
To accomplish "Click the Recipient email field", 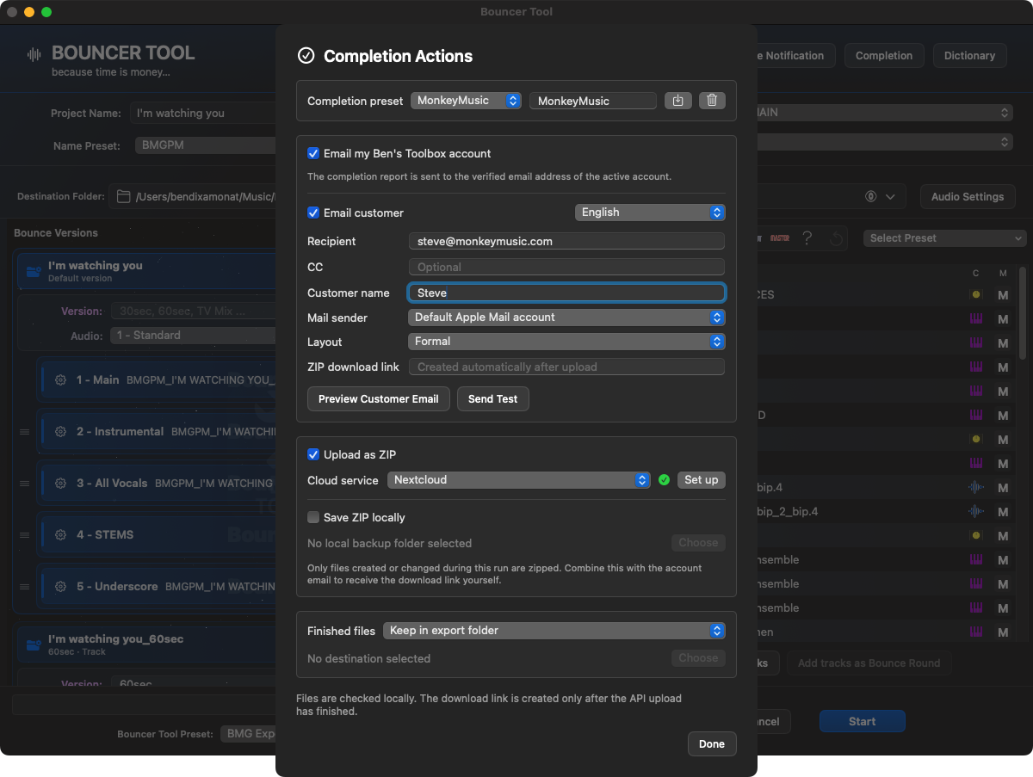I will click(x=566, y=242).
